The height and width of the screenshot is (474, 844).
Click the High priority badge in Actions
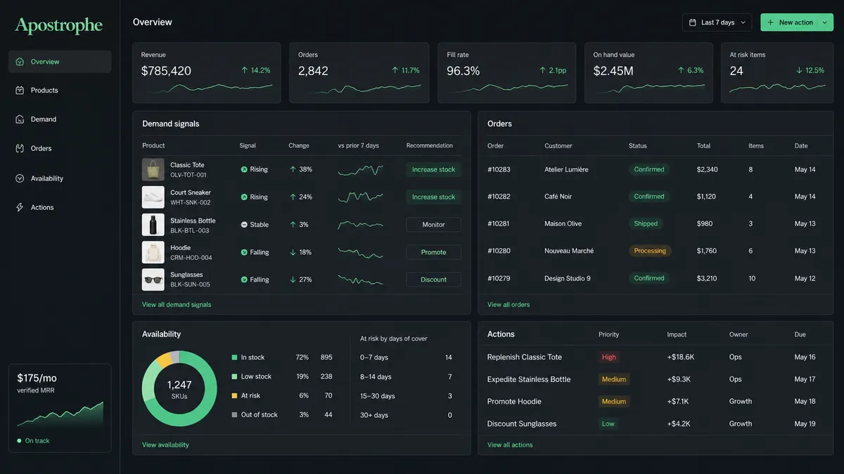609,357
